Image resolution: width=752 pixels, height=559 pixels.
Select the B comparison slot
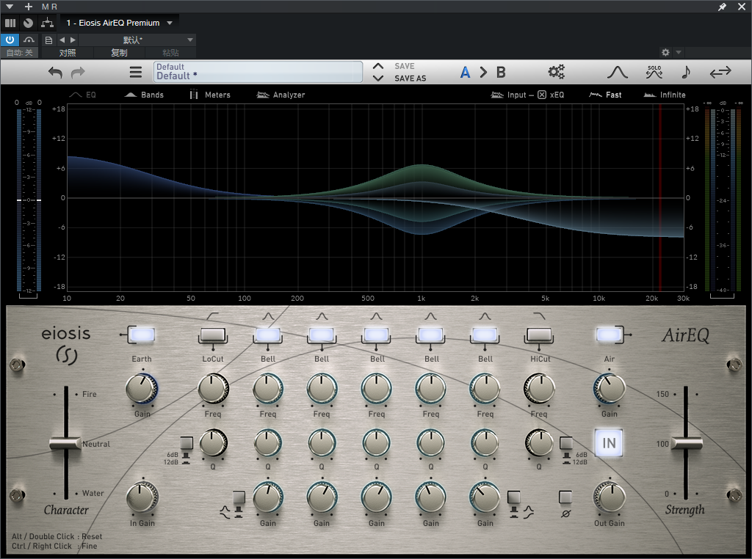501,73
